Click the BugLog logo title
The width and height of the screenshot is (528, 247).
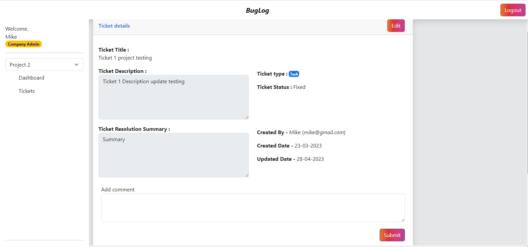(x=257, y=10)
